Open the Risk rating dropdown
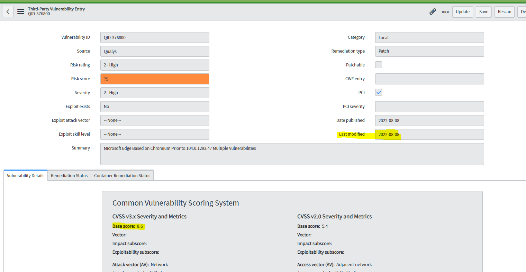Viewport: 526px width, 272px height. pos(155,65)
